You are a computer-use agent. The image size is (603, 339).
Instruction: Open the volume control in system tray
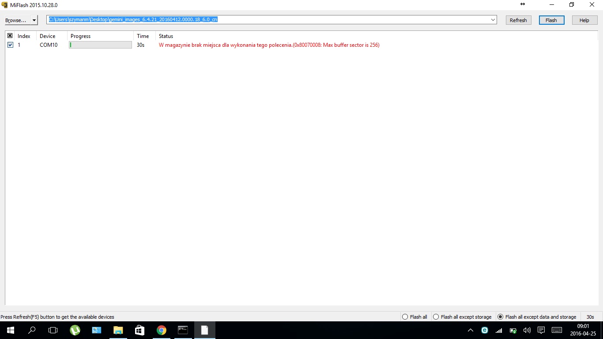pyautogui.click(x=527, y=330)
